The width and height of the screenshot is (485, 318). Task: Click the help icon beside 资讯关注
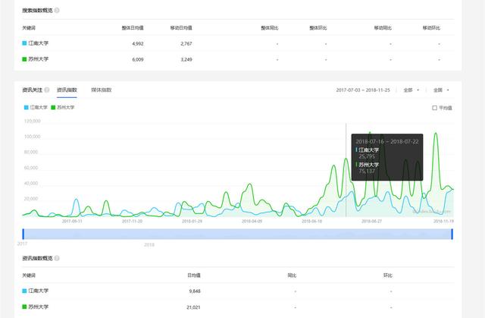point(47,90)
